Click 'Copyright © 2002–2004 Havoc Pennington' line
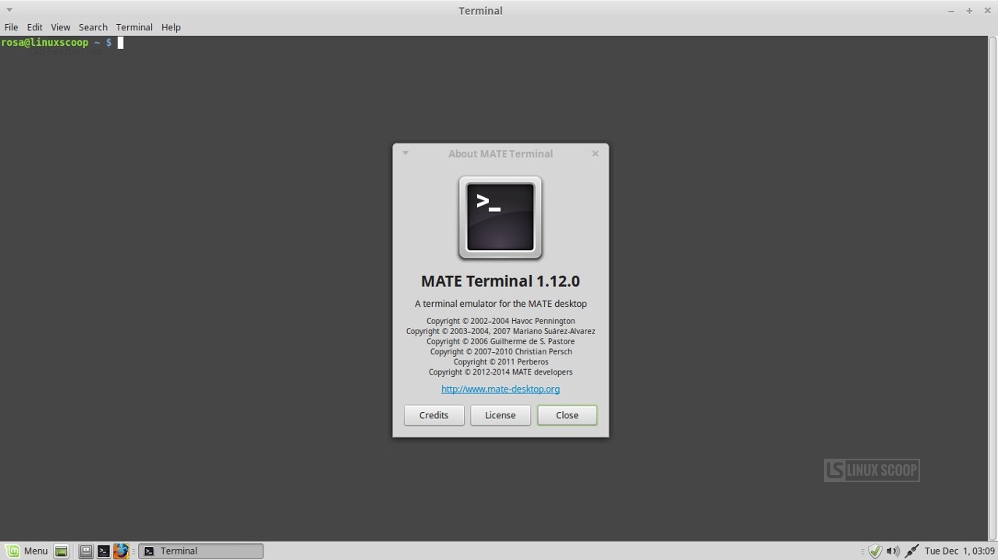Viewport: 998px width, 560px height. pyautogui.click(x=501, y=321)
